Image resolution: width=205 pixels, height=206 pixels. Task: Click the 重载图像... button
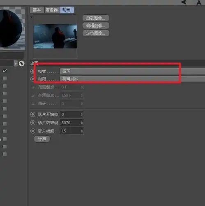click(x=96, y=18)
